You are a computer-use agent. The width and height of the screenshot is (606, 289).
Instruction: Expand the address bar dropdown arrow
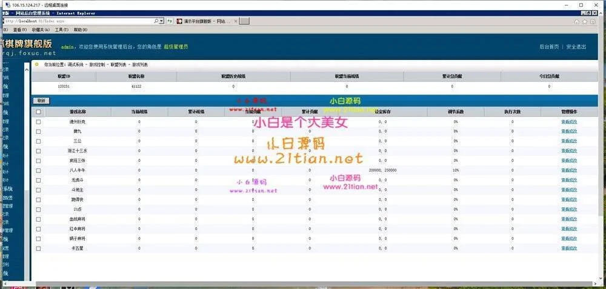pos(161,21)
